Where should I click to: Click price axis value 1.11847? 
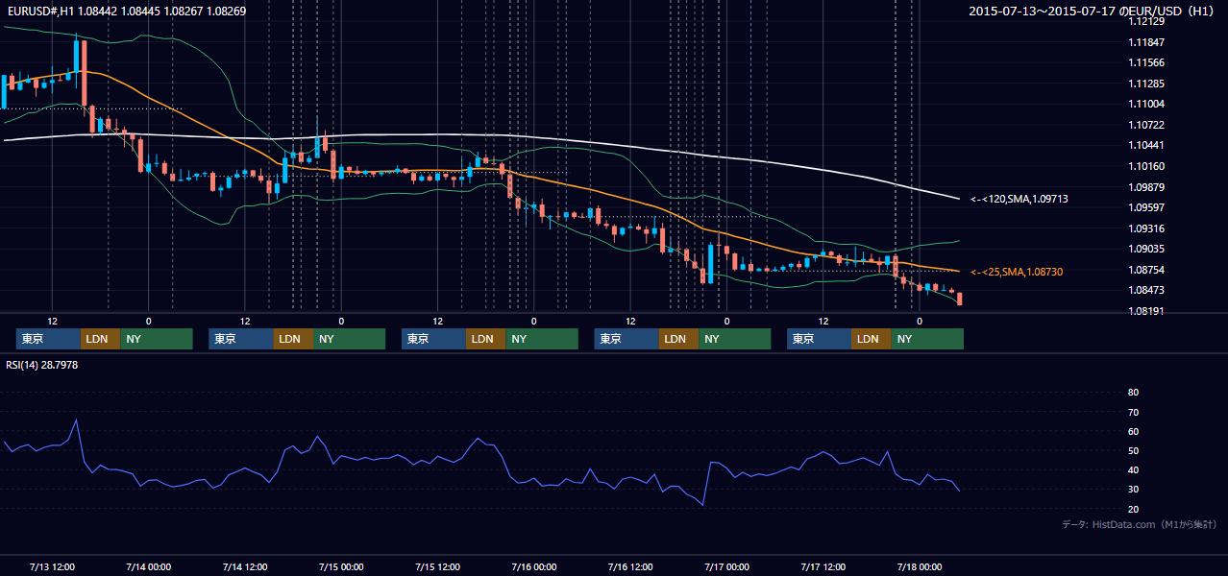click(x=1146, y=42)
